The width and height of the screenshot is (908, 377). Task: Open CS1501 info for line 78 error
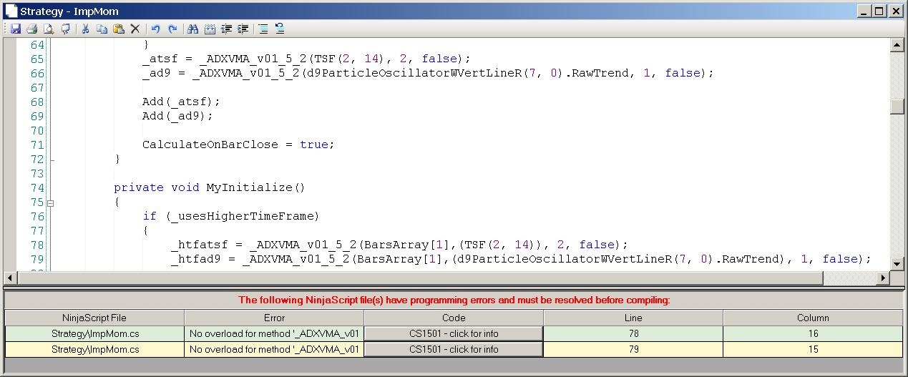pyautogui.click(x=454, y=333)
